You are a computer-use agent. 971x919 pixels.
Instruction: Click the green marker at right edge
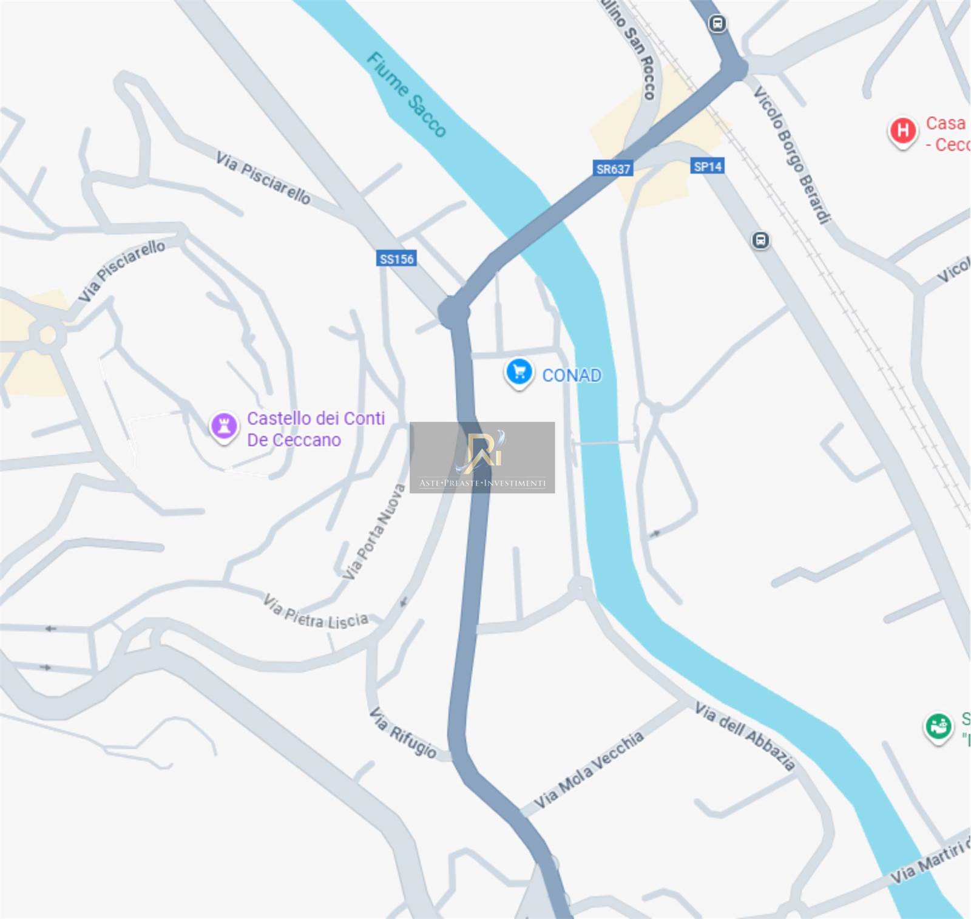[x=938, y=727]
